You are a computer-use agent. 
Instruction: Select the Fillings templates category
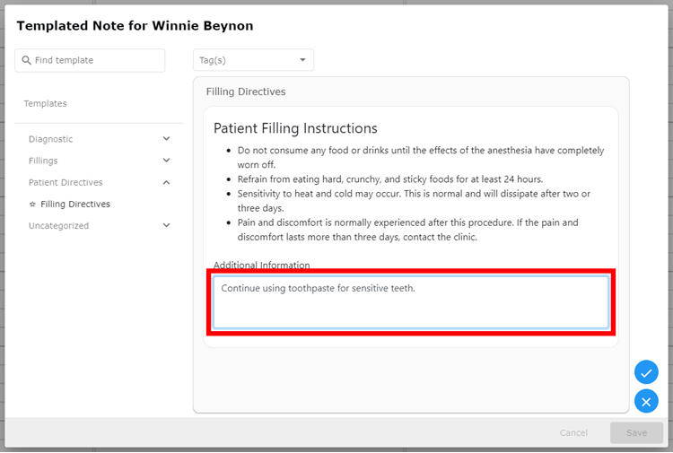(x=43, y=161)
